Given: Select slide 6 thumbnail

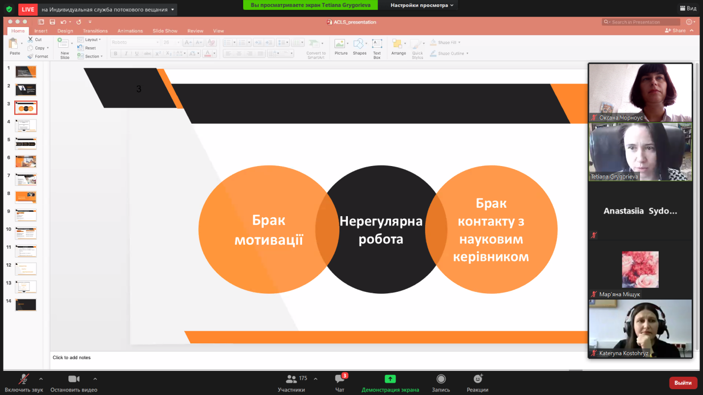Looking at the screenshot, I should (26, 161).
